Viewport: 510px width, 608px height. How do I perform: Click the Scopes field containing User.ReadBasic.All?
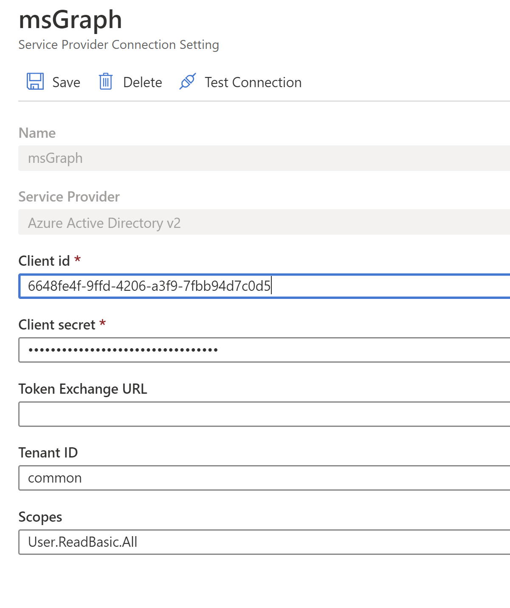tap(255, 542)
